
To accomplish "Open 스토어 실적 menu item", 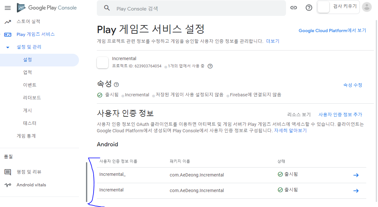I will tap(28, 22).
